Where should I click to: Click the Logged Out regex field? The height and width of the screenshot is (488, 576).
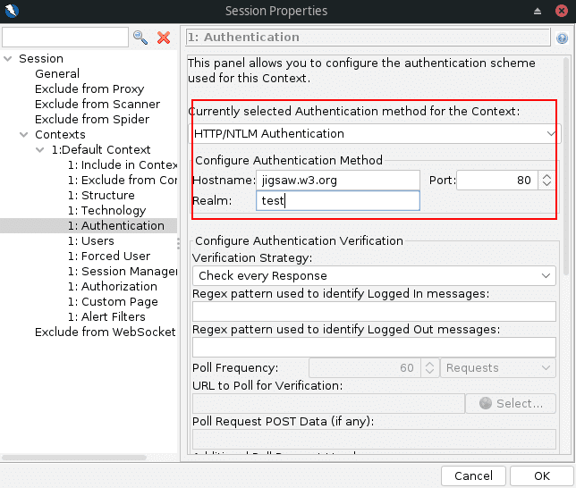pos(374,348)
